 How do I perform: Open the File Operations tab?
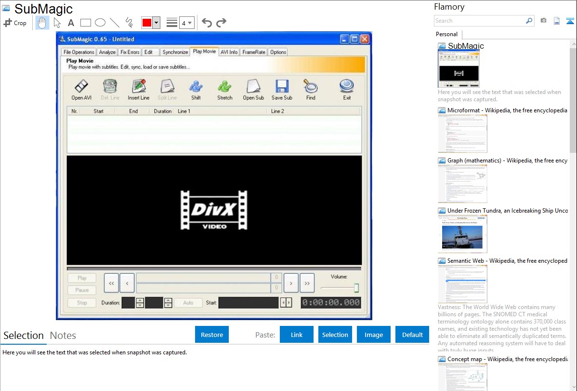pyautogui.click(x=79, y=53)
